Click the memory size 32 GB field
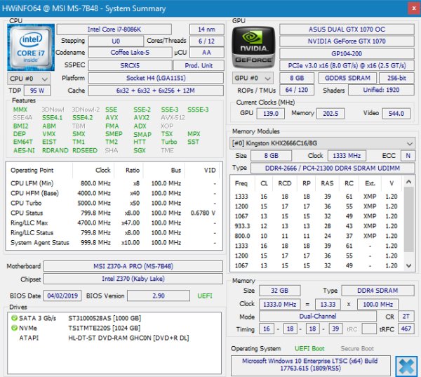Screen dimensions: 421x377 point(279,291)
